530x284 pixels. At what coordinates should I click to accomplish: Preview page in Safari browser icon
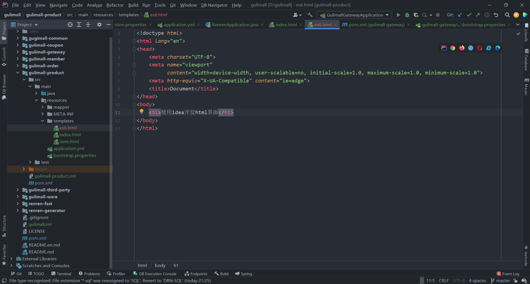(471, 48)
